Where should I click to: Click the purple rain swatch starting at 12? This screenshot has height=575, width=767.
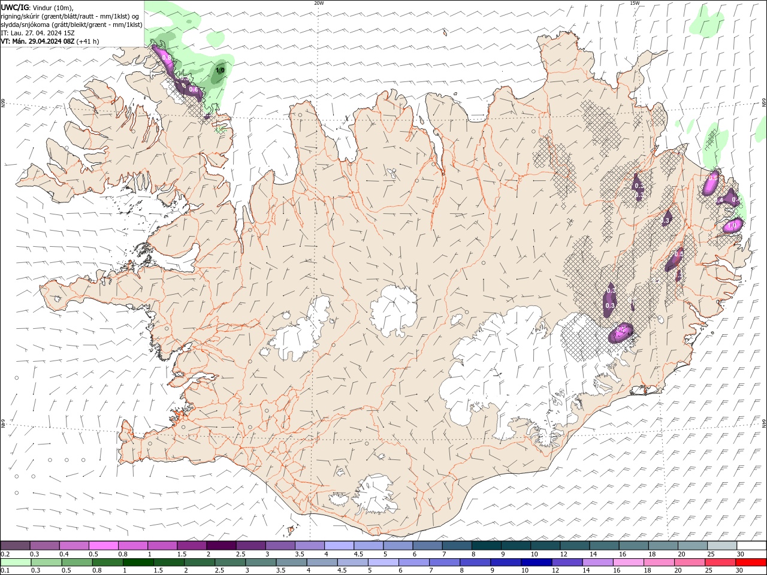567,562
